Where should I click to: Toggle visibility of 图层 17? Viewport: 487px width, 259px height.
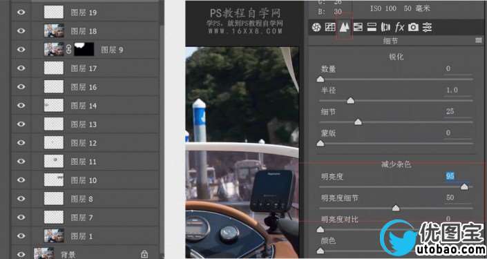21,68
